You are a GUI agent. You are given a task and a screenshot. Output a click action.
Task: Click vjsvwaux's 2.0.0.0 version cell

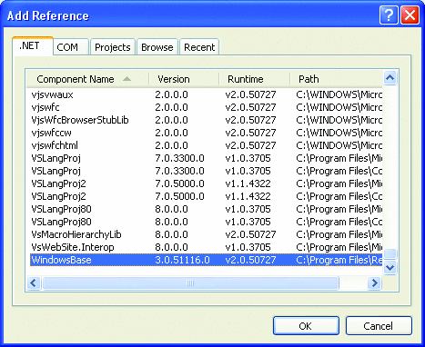pyautogui.click(x=171, y=94)
